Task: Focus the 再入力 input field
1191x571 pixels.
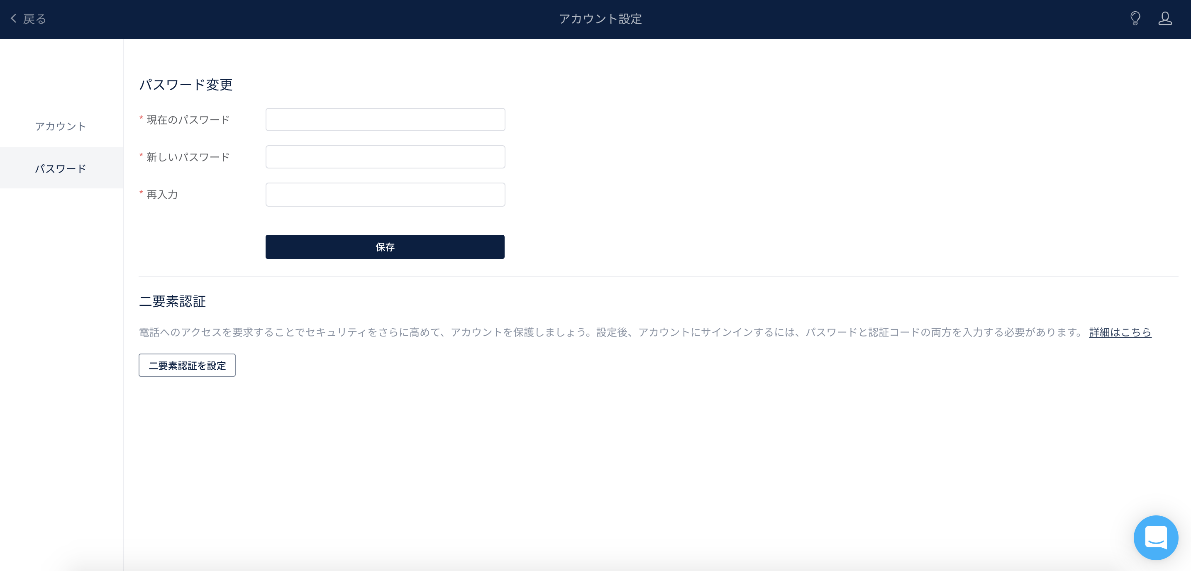Action: [x=385, y=195]
